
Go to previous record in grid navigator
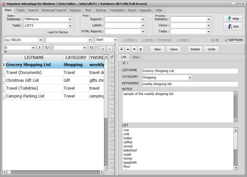(x=110, y=49)
